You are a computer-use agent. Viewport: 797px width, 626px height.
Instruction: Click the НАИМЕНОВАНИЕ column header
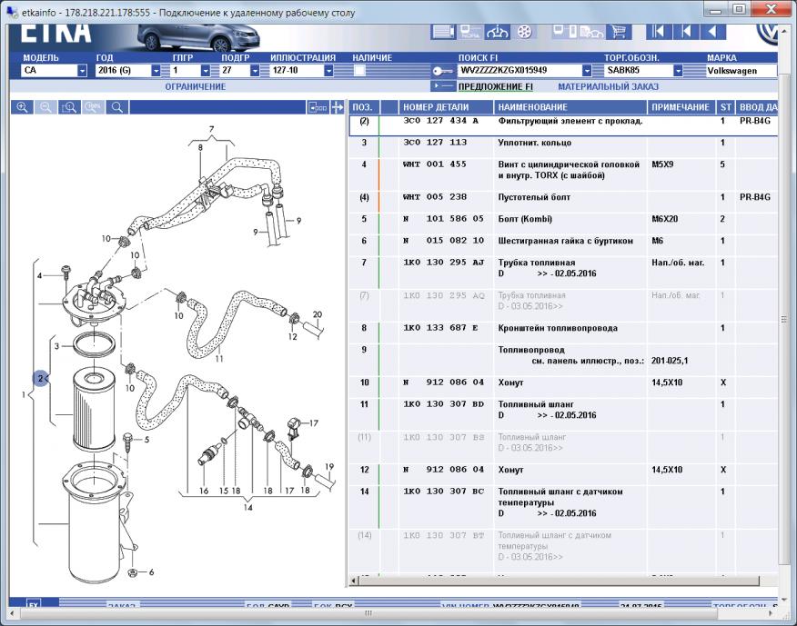pyautogui.click(x=570, y=107)
